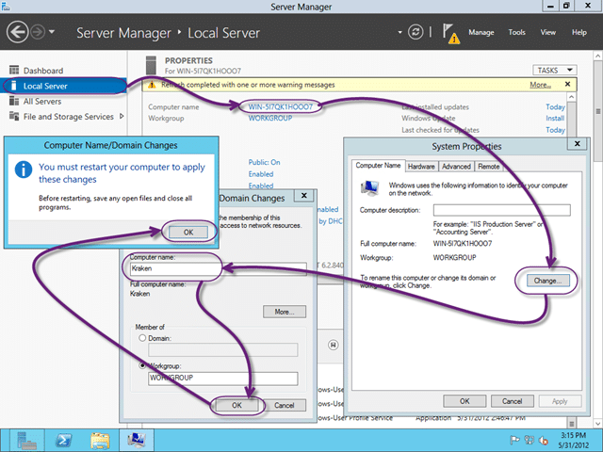
Task: Open Server Manager from the taskbar
Action: (x=26, y=440)
